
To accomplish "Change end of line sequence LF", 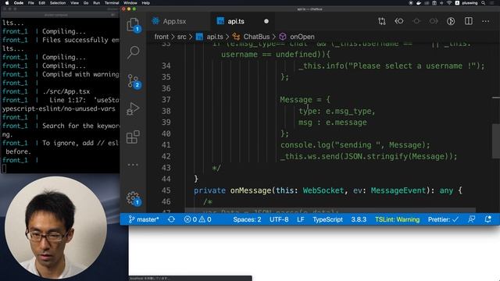I will (301, 219).
